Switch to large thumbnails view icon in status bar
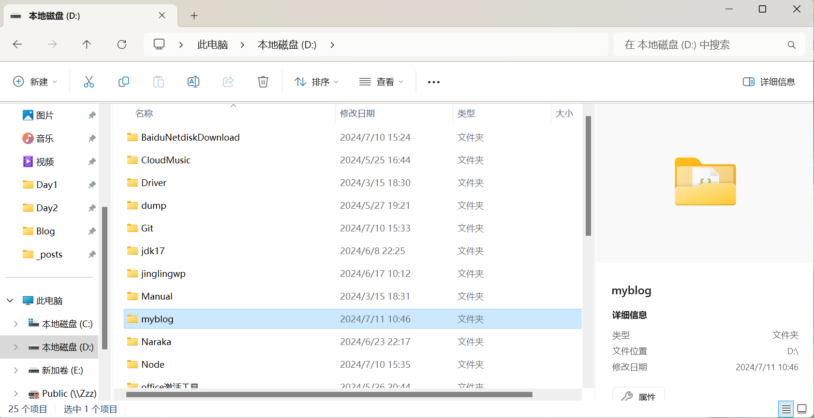The width and height of the screenshot is (814, 418). (x=802, y=409)
